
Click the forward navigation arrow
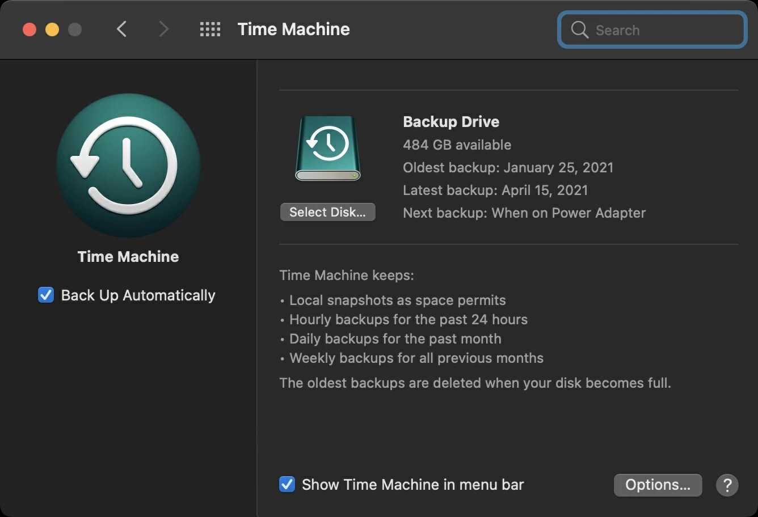pos(163,29)
